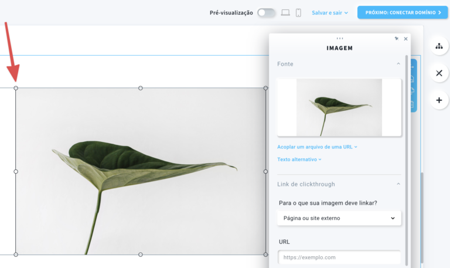The height and width of the screenshot is (268, 450).
Task: Open the Página ou site externo dropdown
Action: tap(339, 218)
